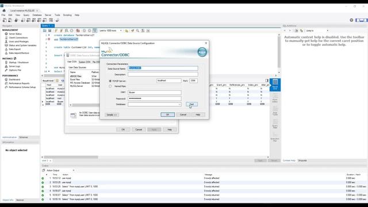Open Client Connections in Navigator
The height and width of the screenshot is (207, 368).
(x=18, y=38)
